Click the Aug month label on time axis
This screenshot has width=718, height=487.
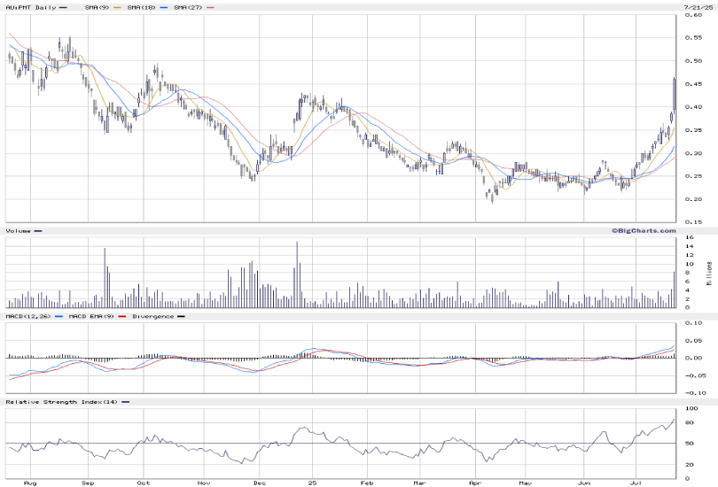coord(30,483)
